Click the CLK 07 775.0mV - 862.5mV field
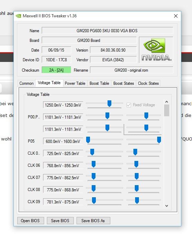Viewport: 192px width, 236px height. tap(63, 178)
